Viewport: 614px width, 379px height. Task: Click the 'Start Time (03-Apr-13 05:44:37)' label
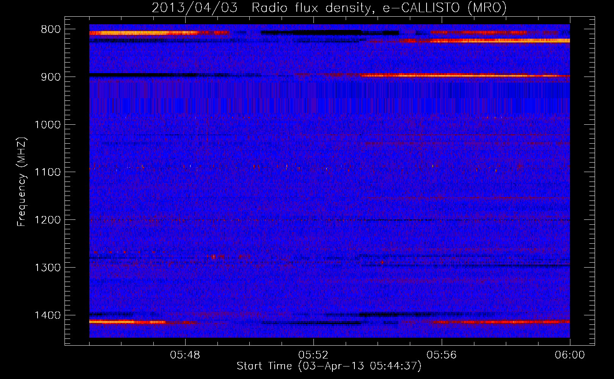(x=329, y=366)
